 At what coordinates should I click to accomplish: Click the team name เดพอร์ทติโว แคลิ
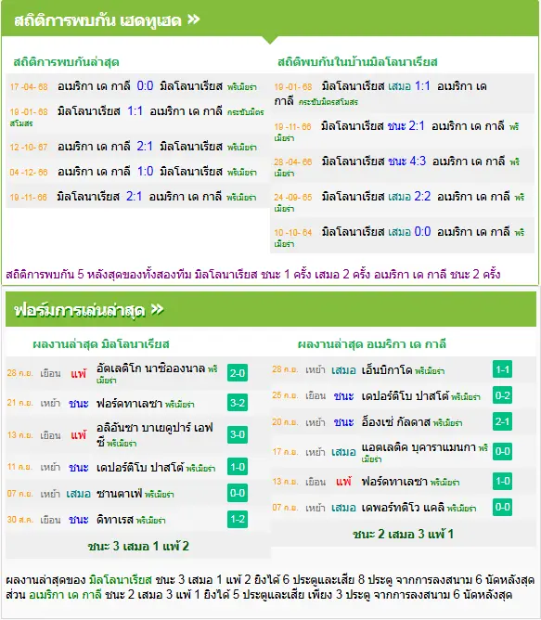click(x=403, y=508)
